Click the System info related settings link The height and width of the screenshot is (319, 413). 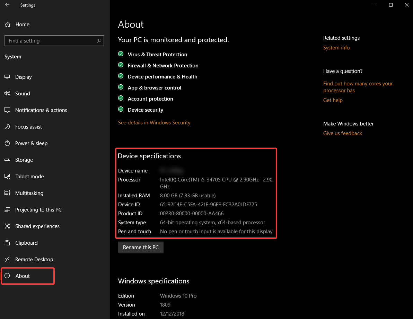click(x=336, y=47)
